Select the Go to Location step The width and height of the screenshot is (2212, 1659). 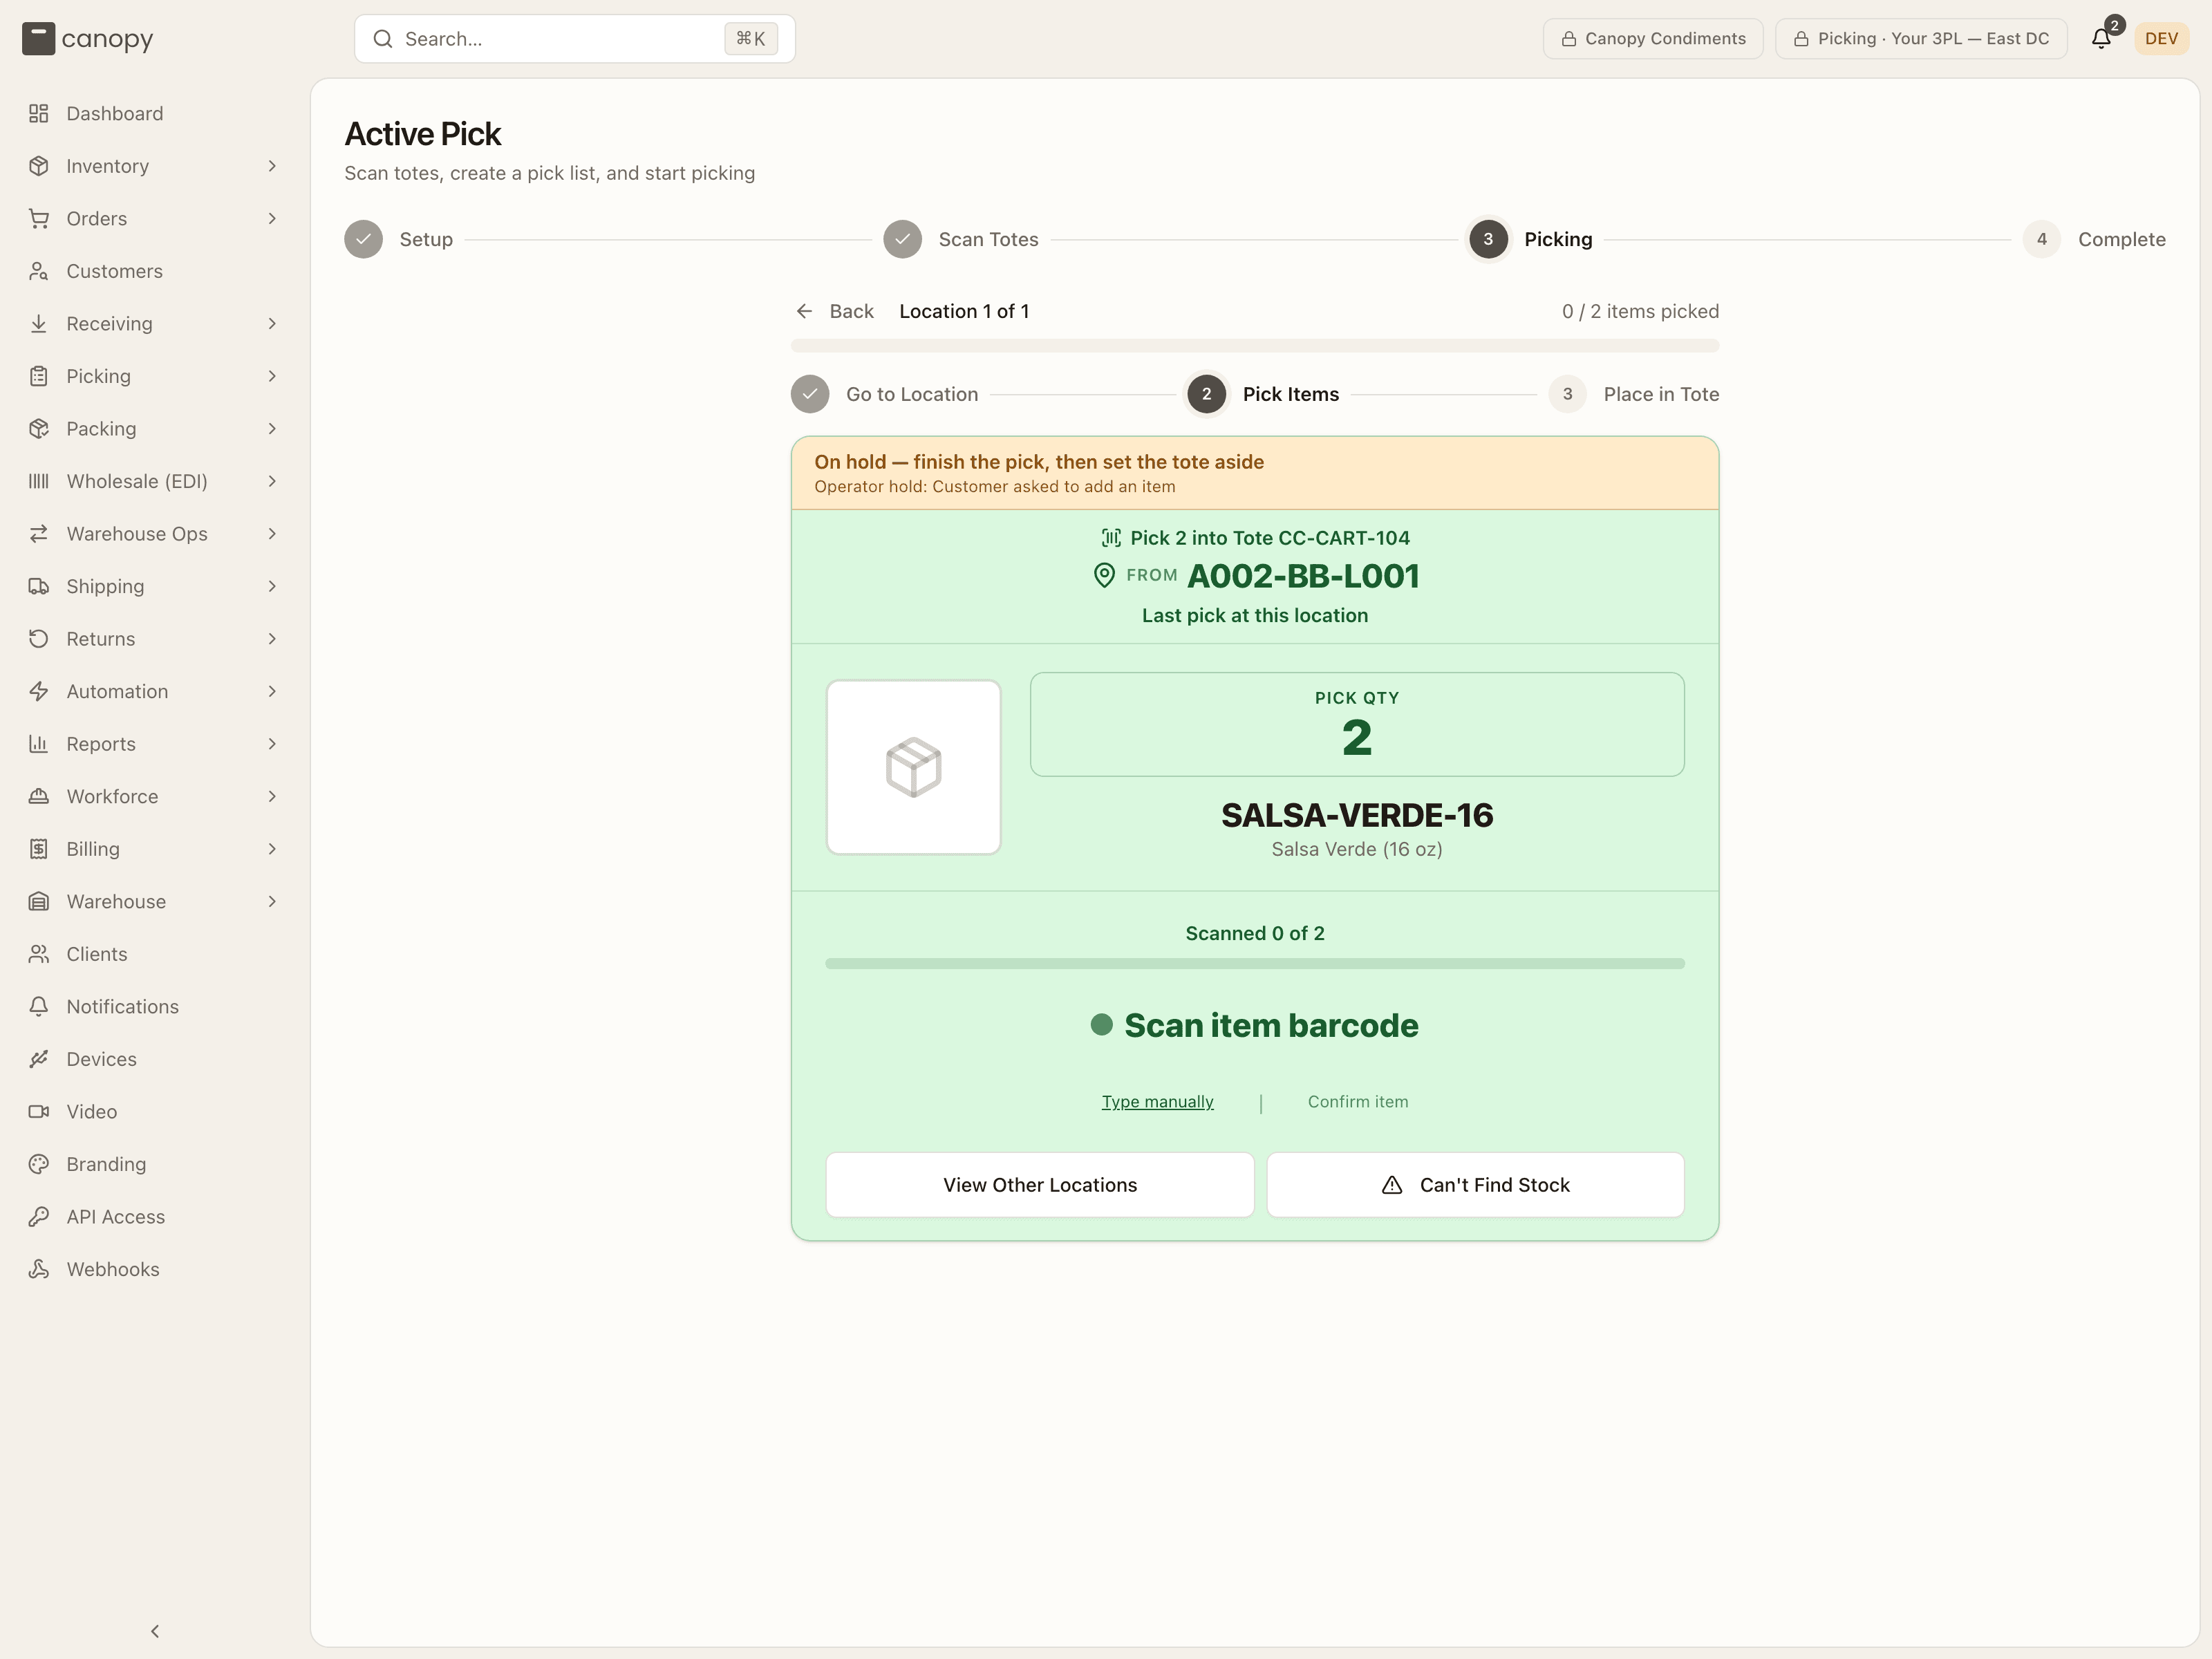[885, 394]
